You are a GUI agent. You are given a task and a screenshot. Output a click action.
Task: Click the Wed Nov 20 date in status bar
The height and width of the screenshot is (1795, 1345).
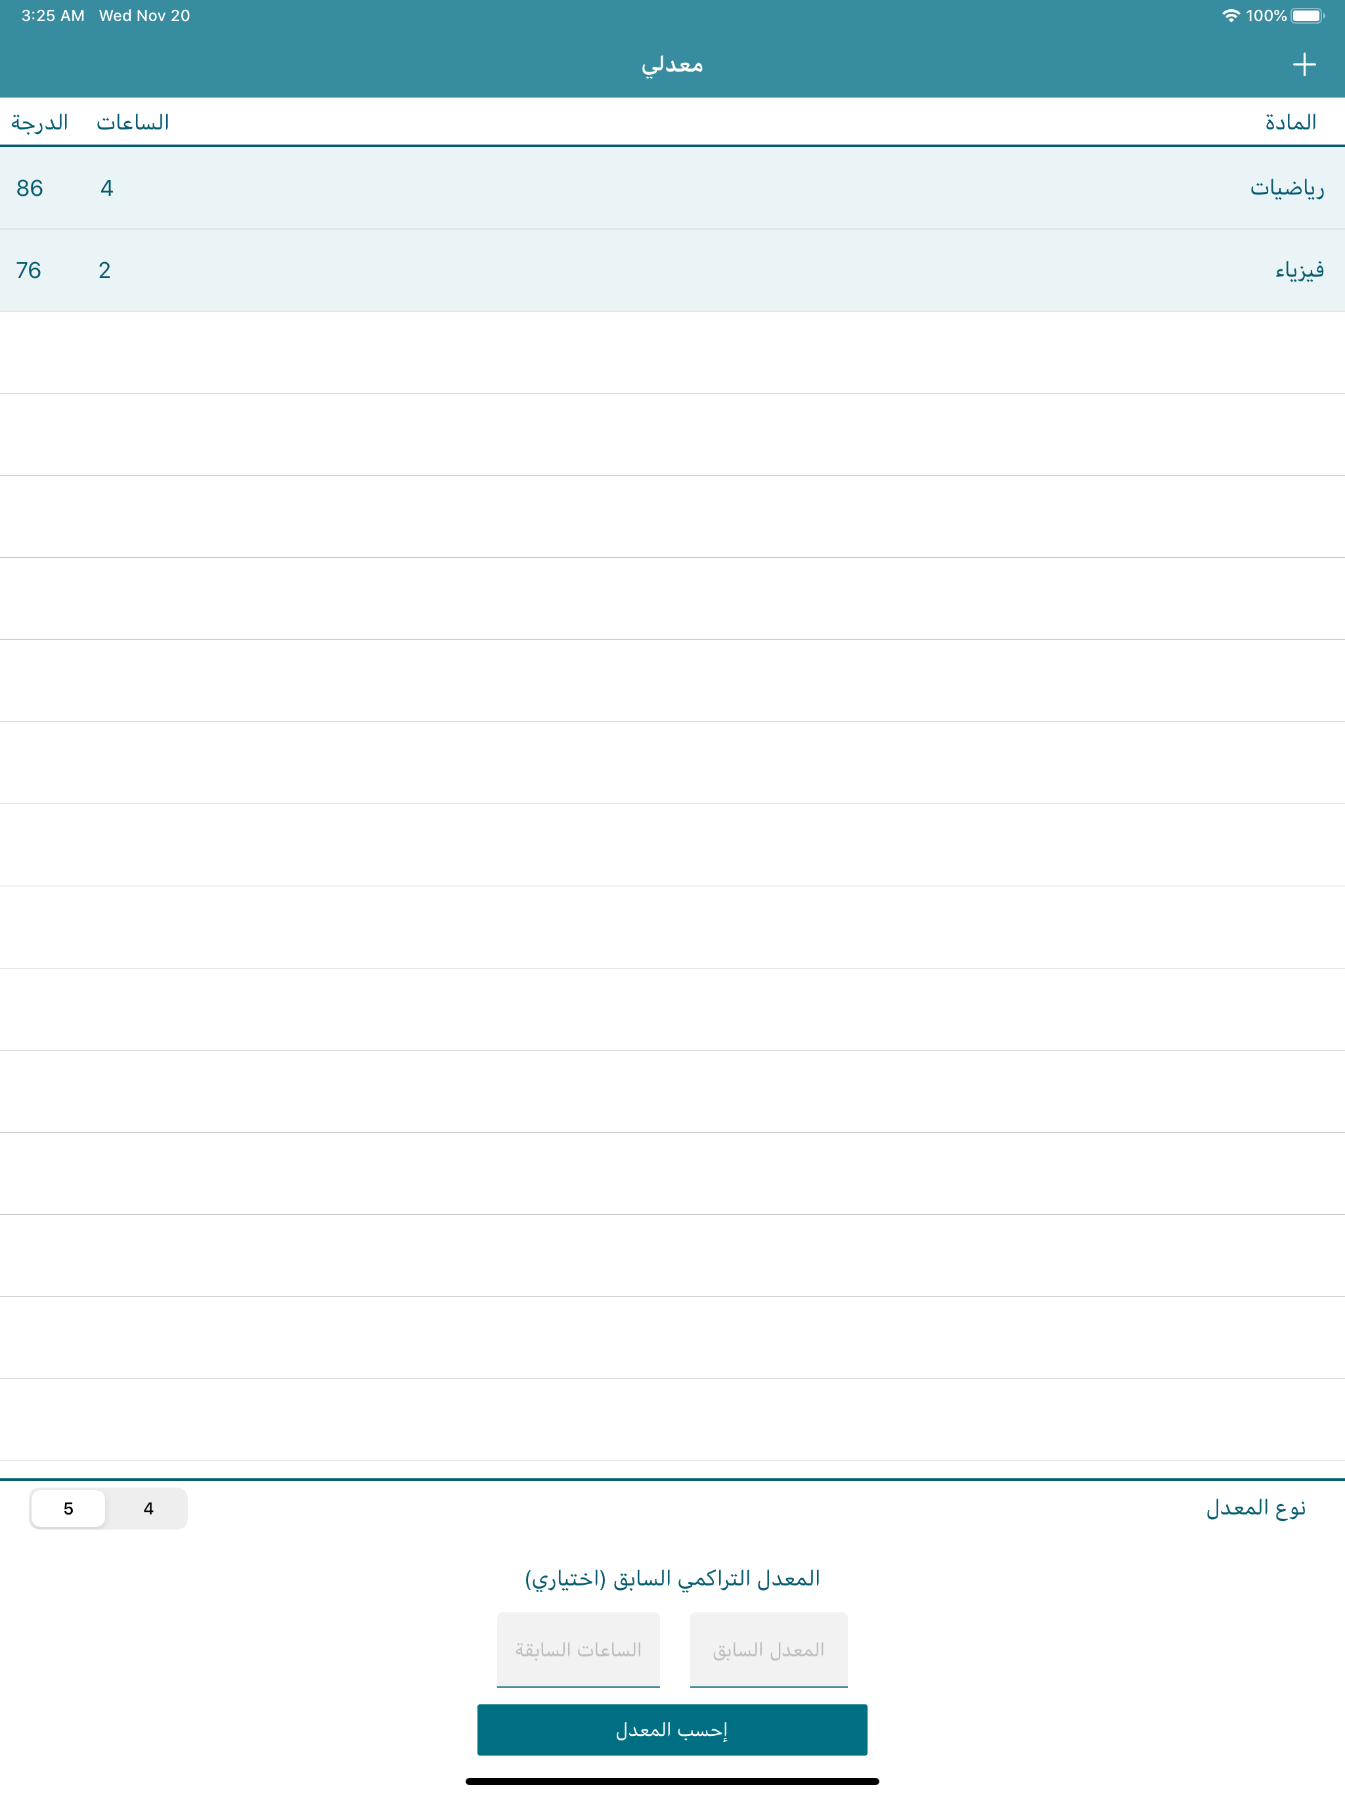[144, 15]
